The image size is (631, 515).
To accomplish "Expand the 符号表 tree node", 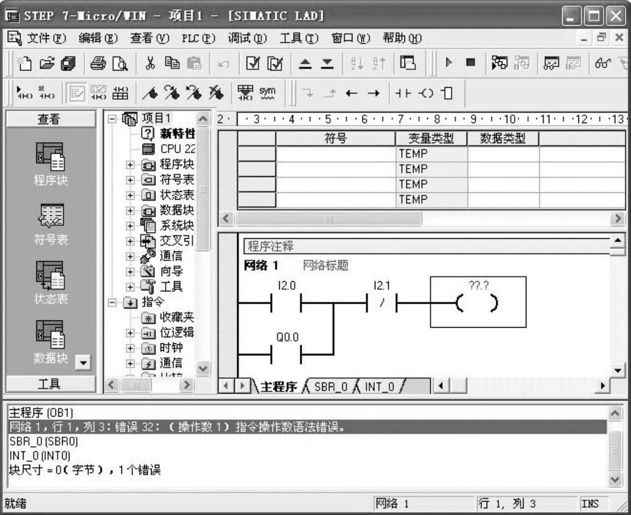I will point(130,180).
